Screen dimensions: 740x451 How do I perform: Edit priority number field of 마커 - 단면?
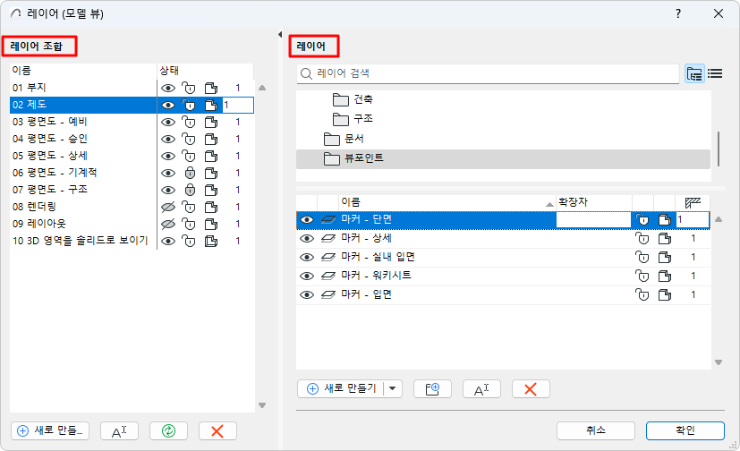click(x=693, y=220)
